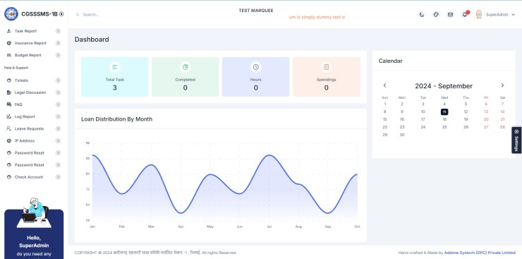Screen dimensions: 522x259
Task: Open the notifications bell icon
Action: tap(464, 15)
